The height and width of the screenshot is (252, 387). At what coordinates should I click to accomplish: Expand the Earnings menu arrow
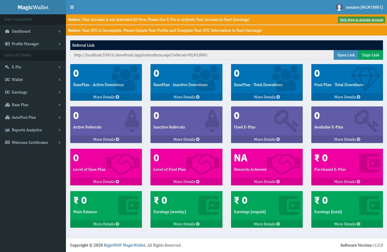[60, 92]
